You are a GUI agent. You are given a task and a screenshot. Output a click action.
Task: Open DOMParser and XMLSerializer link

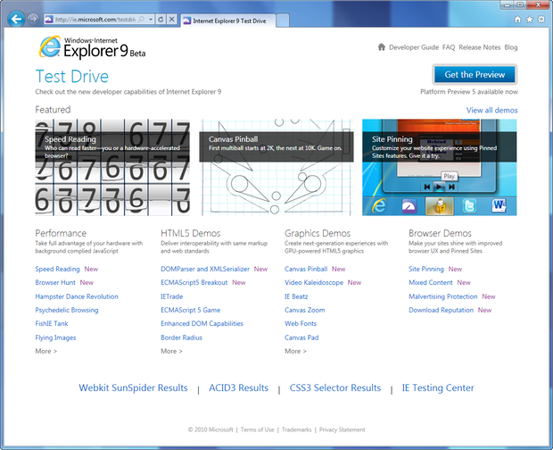pyautogui.click(x=205, y=269)
